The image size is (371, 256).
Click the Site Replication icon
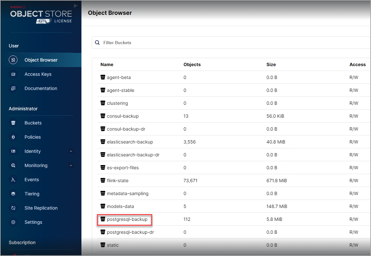point(13,208)
